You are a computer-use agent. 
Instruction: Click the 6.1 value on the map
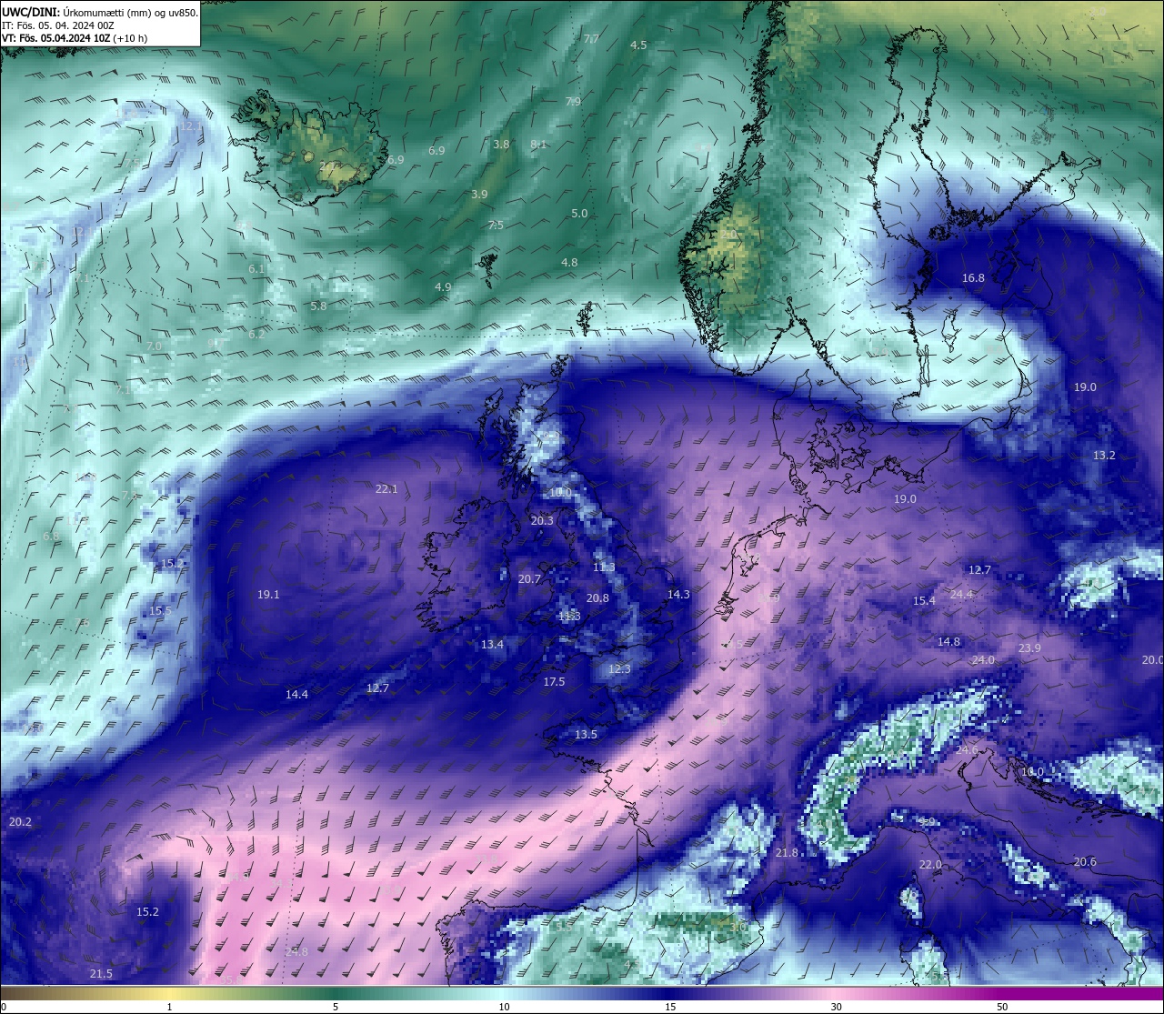(x=256, y=269)
